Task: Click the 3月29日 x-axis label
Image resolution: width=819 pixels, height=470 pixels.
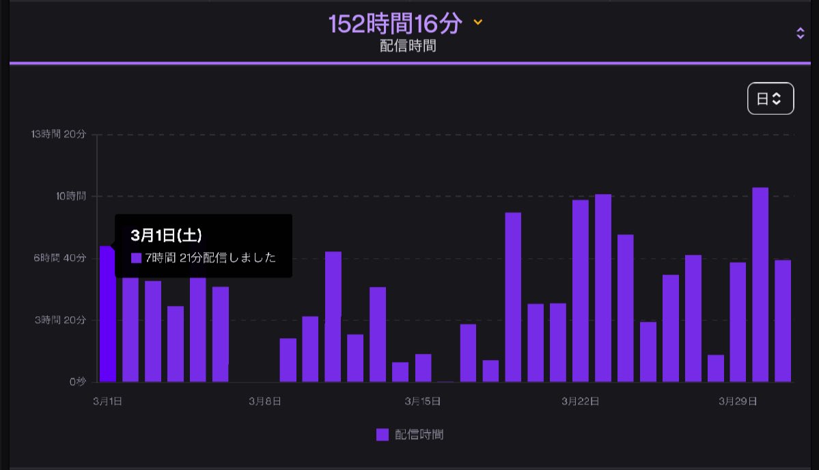Action: click(x=738, y=401)
